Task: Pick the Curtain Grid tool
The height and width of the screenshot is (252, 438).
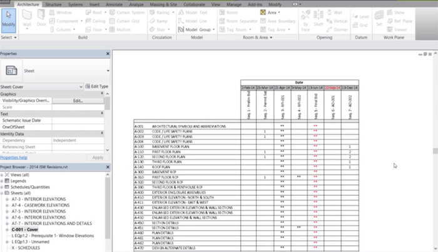Action: click(125, 21)
